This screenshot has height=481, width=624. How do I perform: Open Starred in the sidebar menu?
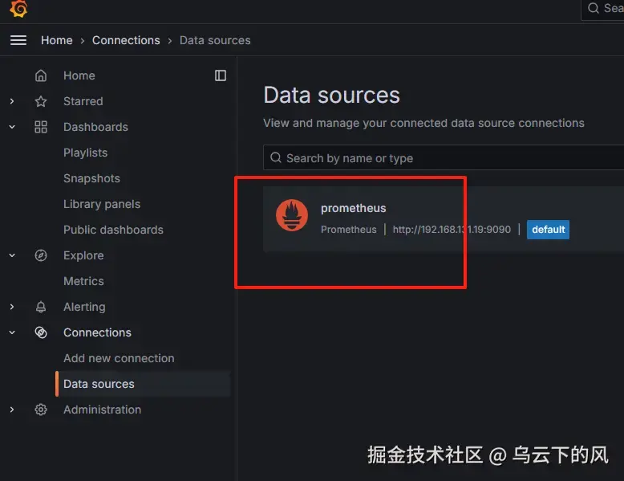click(x=83, y=101)
